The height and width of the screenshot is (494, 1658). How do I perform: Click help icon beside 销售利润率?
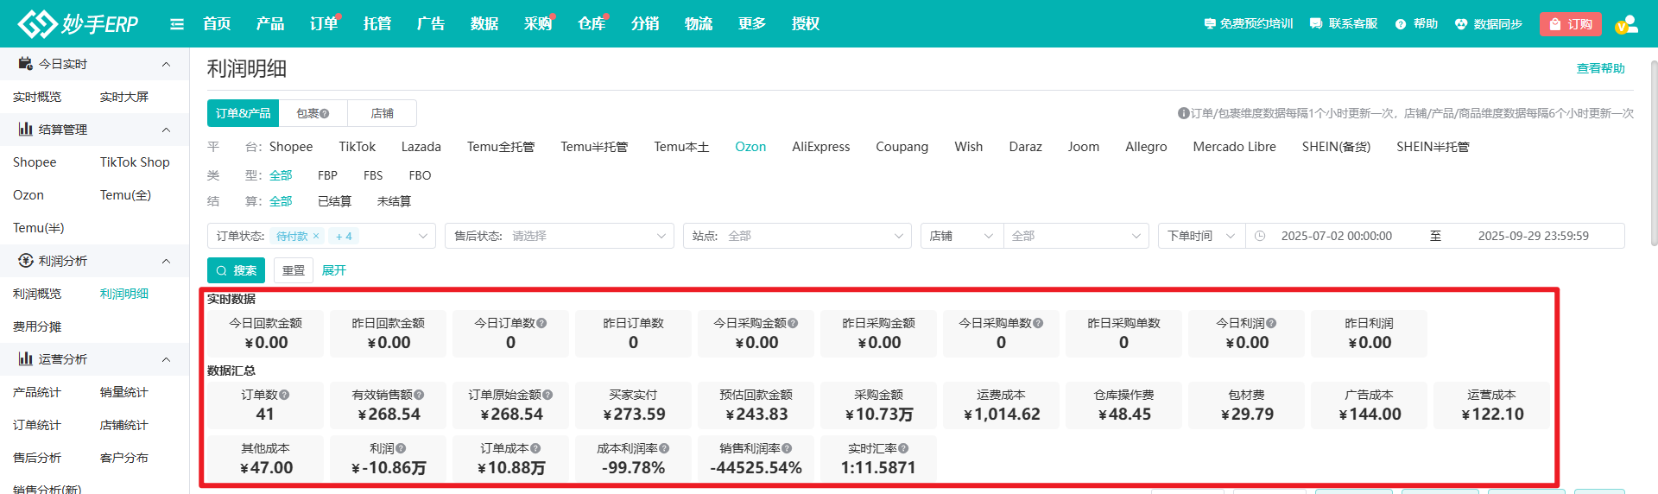787,448
